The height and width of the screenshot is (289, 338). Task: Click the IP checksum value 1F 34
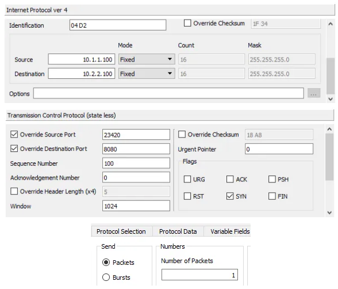[286, 24]
